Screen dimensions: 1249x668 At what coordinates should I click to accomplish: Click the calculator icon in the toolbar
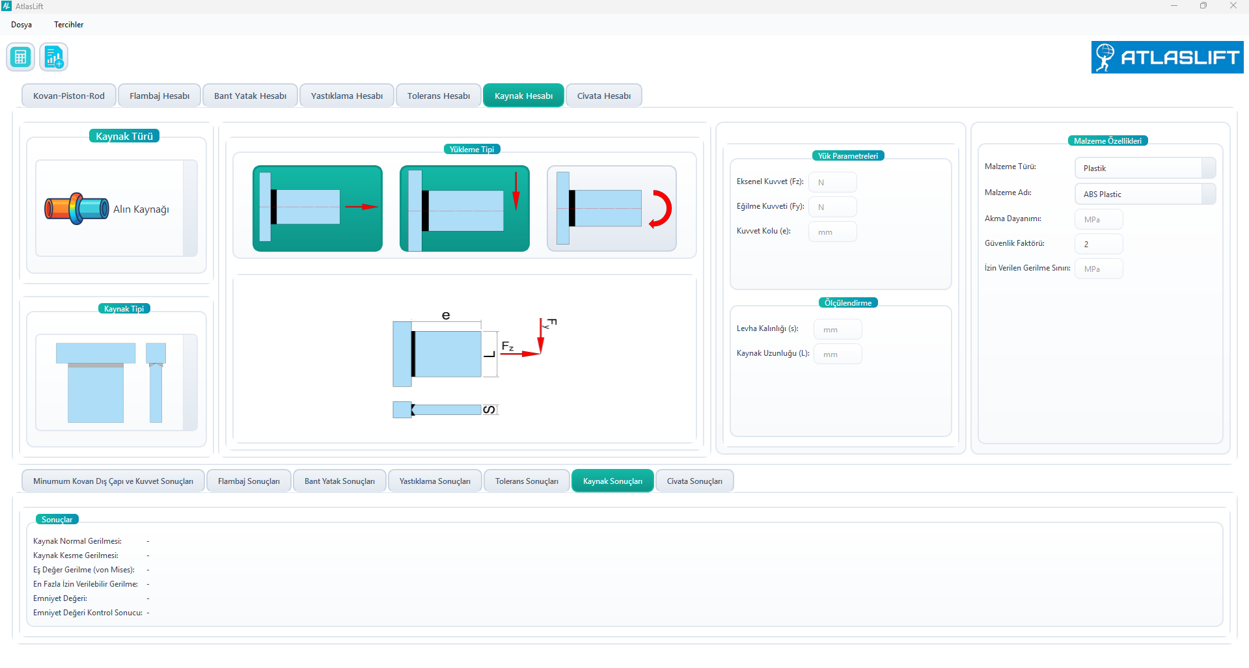coord(21,57)
